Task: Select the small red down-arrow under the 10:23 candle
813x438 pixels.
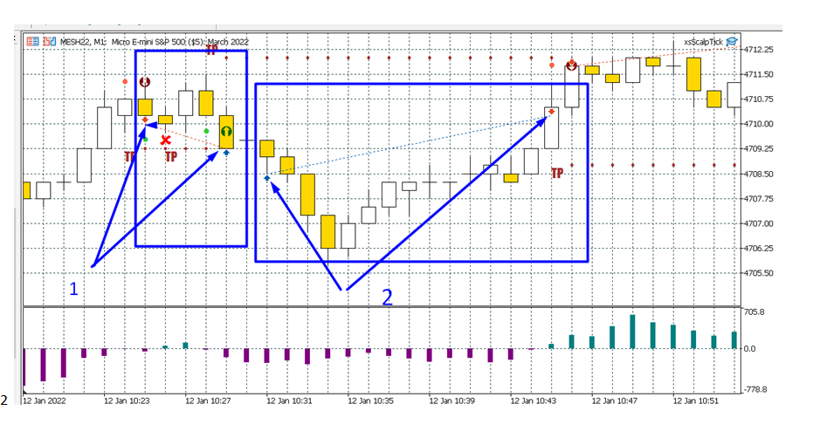Action: tap(145, 120)
